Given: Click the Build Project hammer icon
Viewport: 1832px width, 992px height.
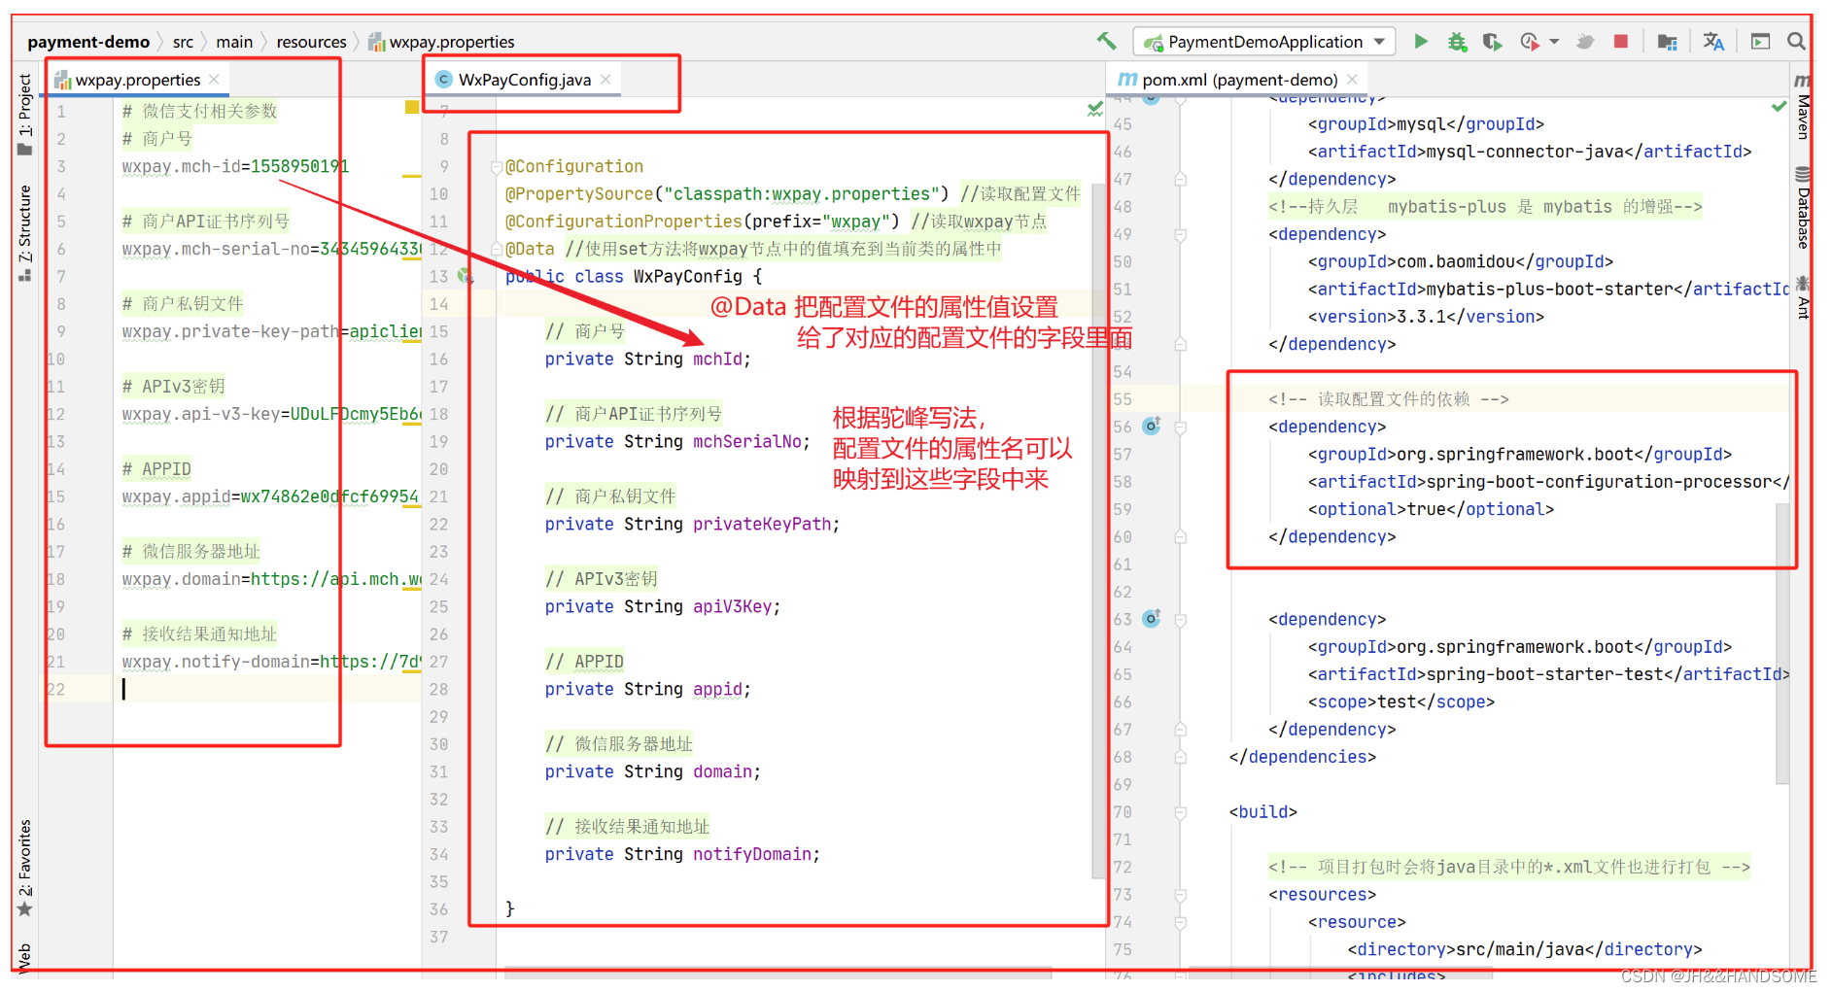Looking at the screenshot, I should 1106,41.
